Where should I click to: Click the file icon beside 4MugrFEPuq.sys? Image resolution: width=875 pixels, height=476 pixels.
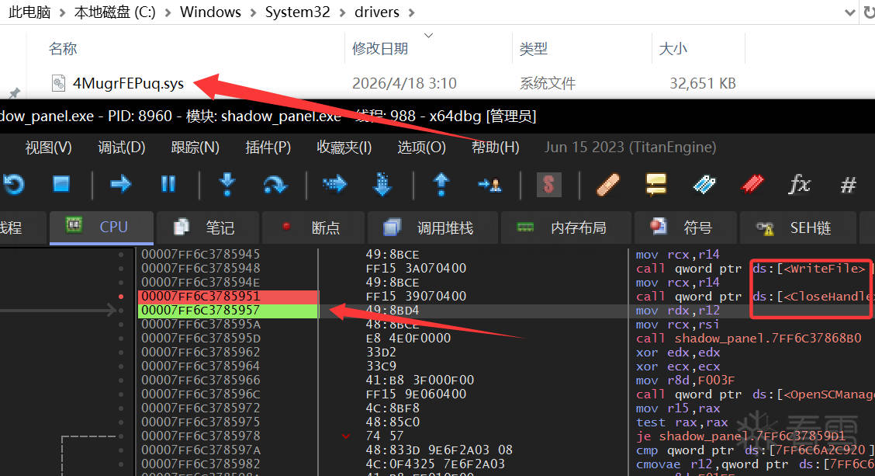click(59, 83)
